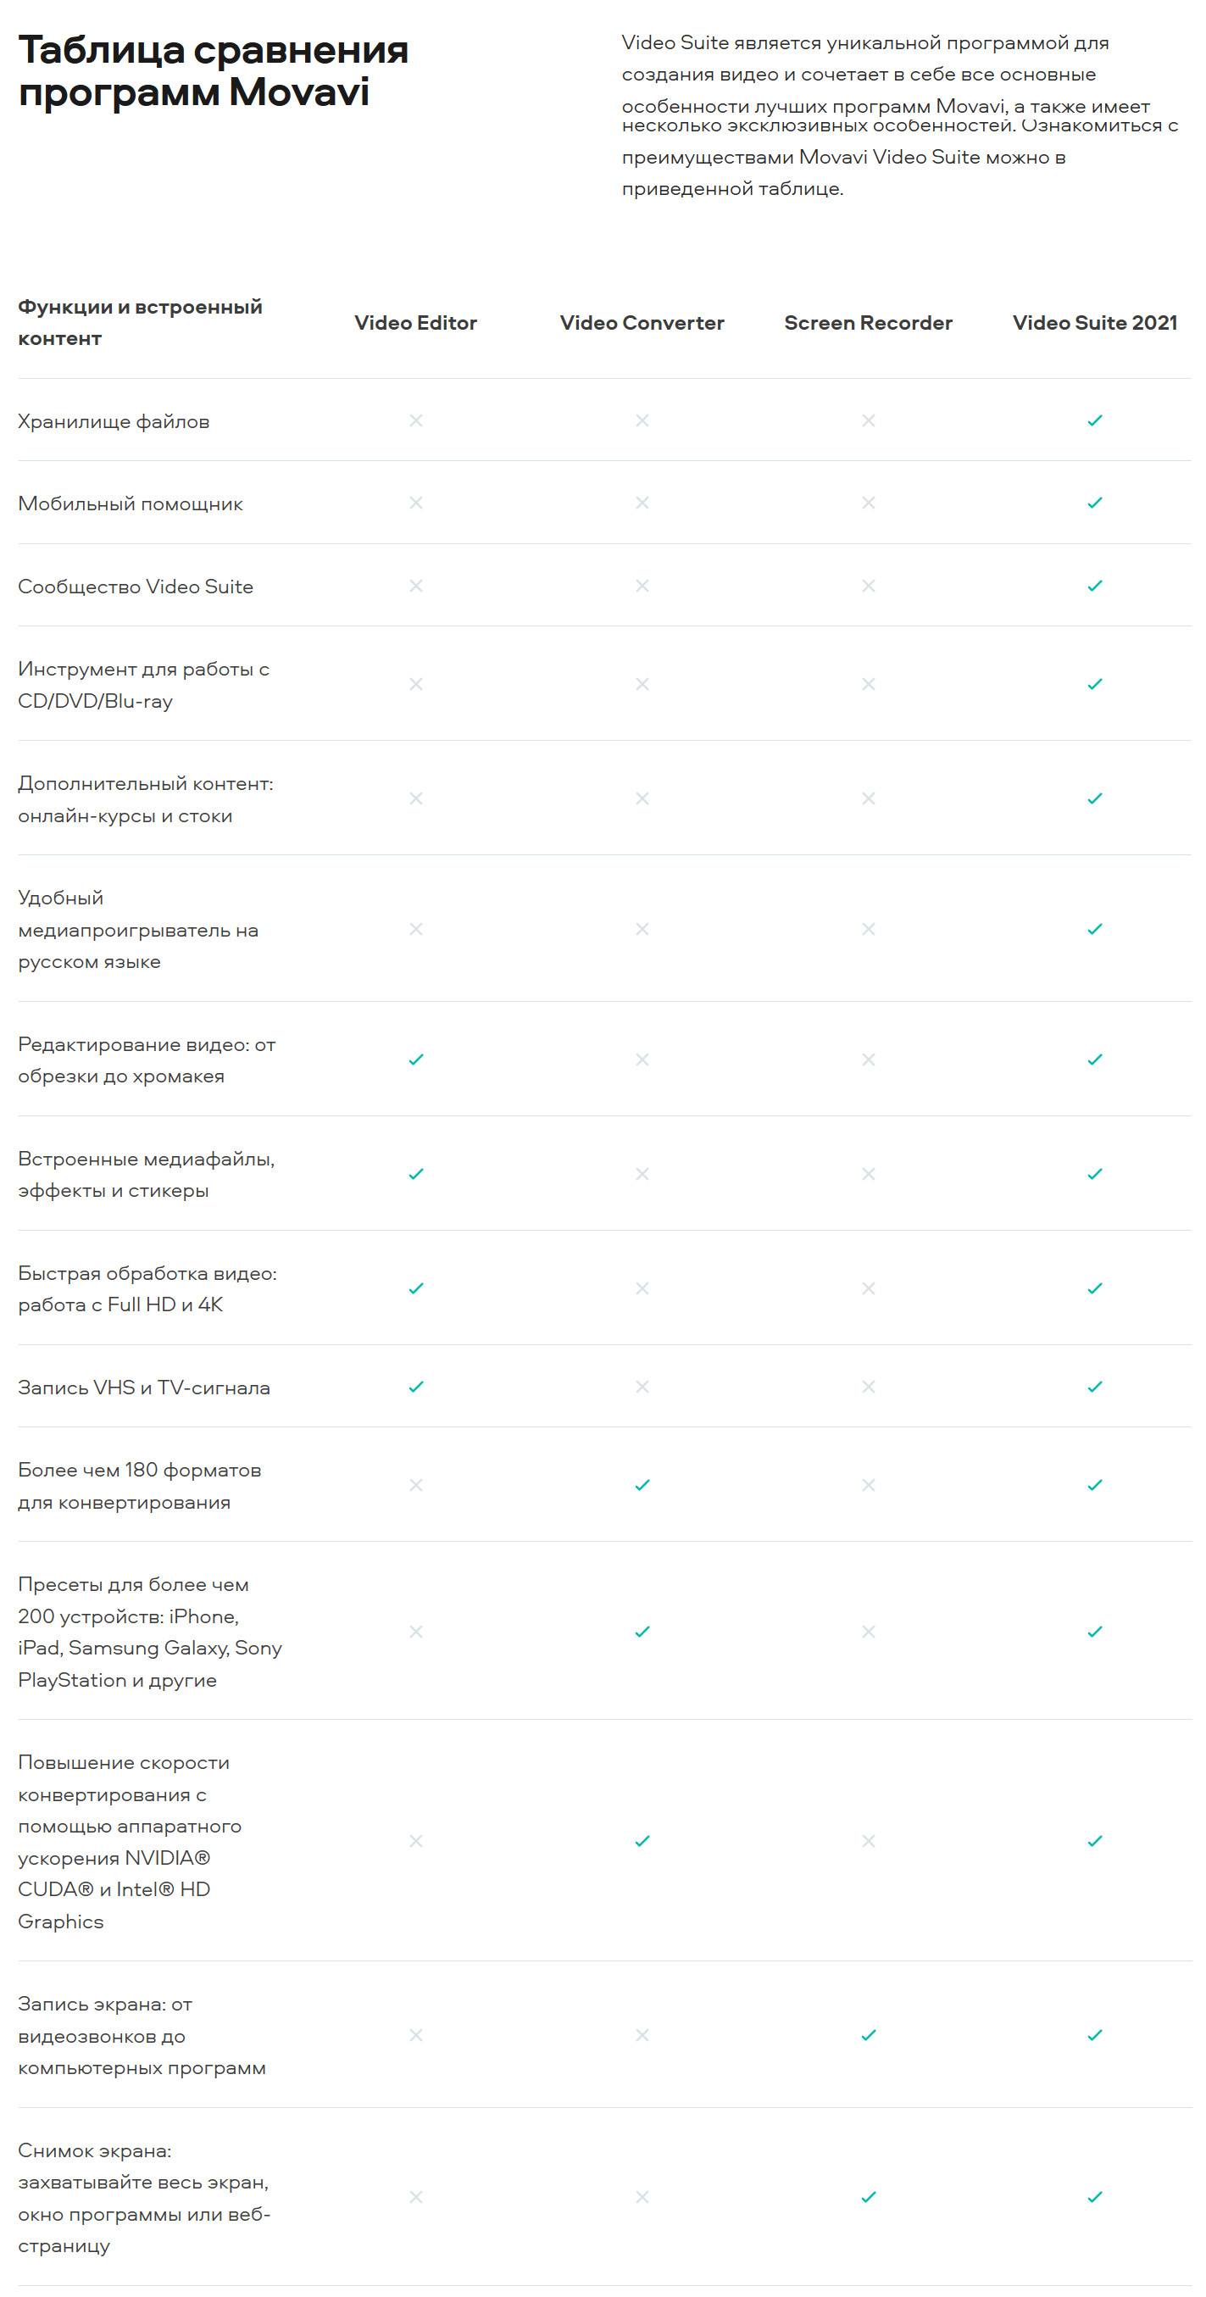This screenshot has width=1206, height=2297.
Task: Click Video Editor checkmark for Редактирование видео row
Action: 415,1060
